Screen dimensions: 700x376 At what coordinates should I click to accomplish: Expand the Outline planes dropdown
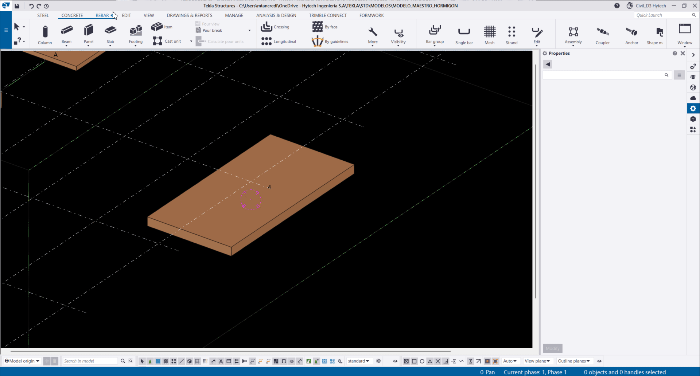click(x=574, y=361)
